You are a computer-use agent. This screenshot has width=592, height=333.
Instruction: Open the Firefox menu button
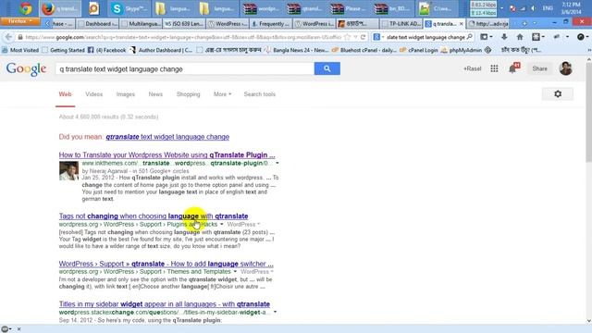[20, 21]
